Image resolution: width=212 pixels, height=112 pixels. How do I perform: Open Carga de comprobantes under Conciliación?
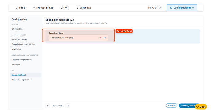(x=22, y=60)
